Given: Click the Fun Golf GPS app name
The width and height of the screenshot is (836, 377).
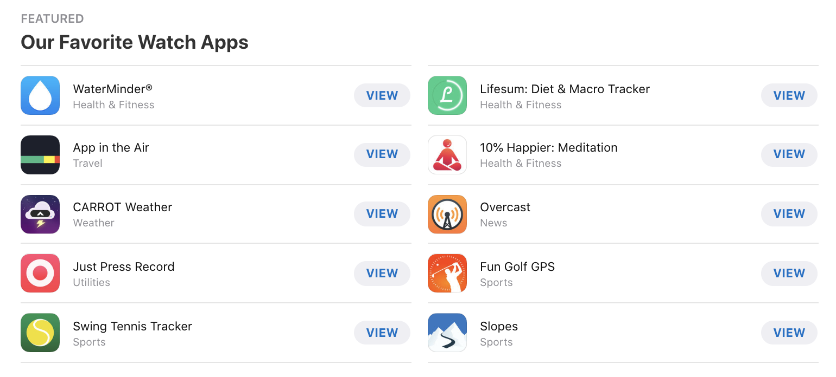Looking at the screenshot, I should 517,266.
